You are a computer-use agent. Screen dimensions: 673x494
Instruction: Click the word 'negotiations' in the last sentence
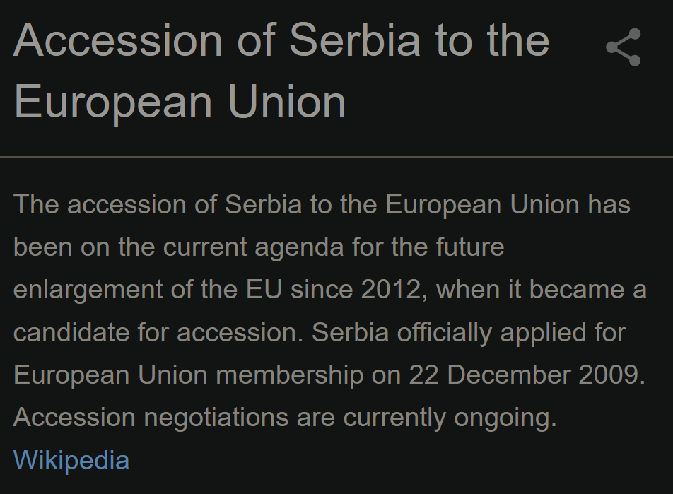coord(216,418)
